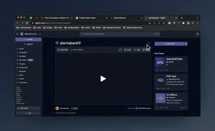Close the Board Reports tab

[141, 18]
